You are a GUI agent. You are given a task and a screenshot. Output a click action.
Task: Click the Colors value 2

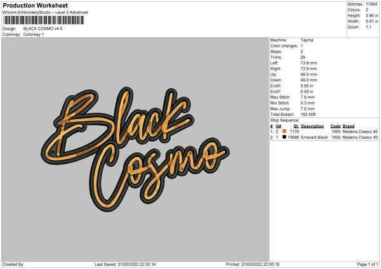(367, 10)
